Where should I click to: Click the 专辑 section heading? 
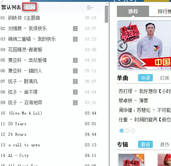(x=123, y=144)
